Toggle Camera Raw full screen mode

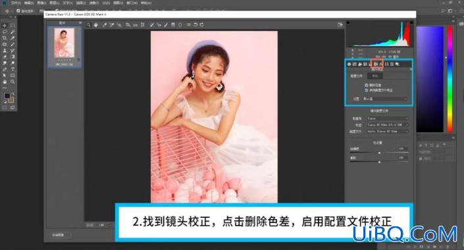click(x=340, y=25)
